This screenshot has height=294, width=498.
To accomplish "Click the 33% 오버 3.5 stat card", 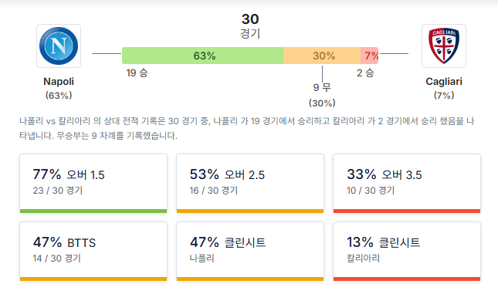I will point(407,184).
